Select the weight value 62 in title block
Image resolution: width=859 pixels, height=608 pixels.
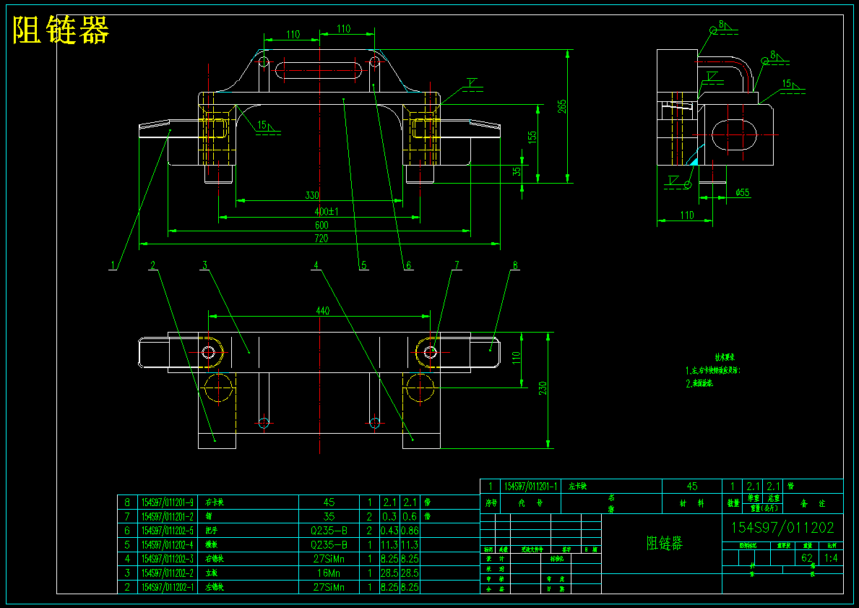point(807,558)
